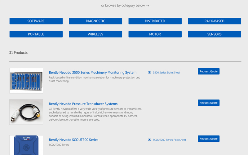This screenshot has height=155, width=248.
Task: Click download icon beside SCOUT200 Series Fact Sheet
Action: click(x=149, y=140)
